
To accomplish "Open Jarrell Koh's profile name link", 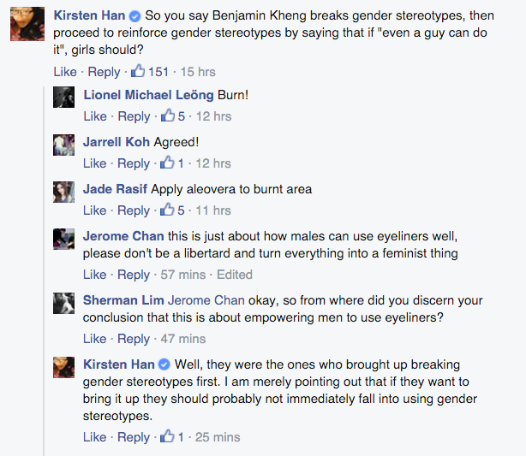I will point(117,142).
